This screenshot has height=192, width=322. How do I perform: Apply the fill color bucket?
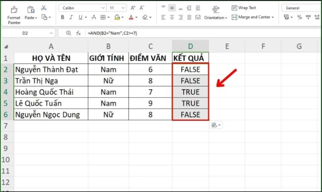[x=117, y=17]
